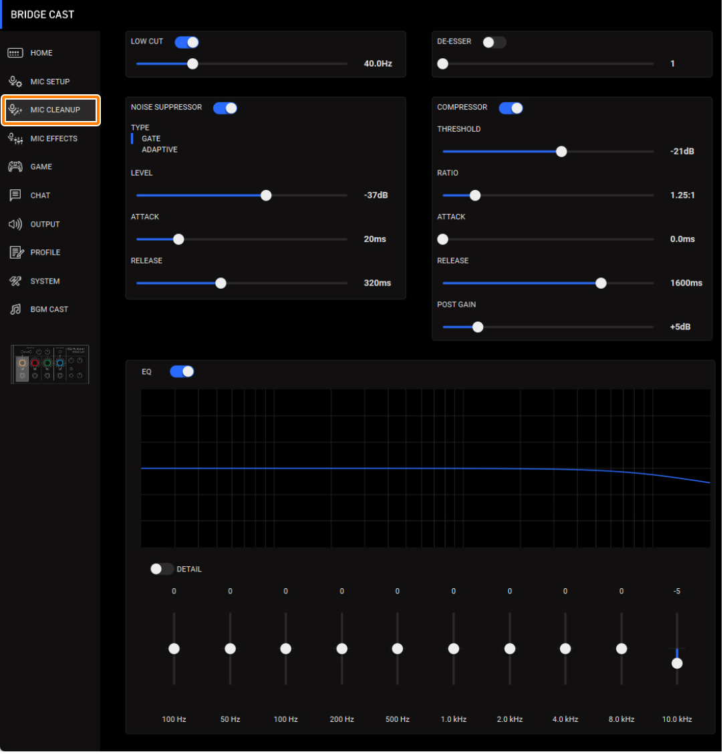Click the 8.0 kHz EQ band slider

click(623, 650)
